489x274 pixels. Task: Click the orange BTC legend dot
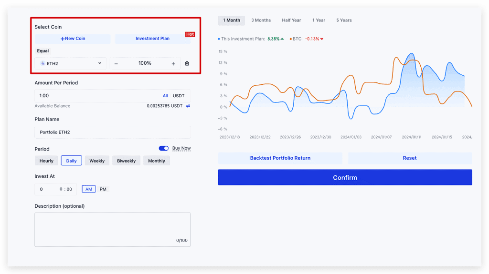pyautogui.click(x=290, y=39)
